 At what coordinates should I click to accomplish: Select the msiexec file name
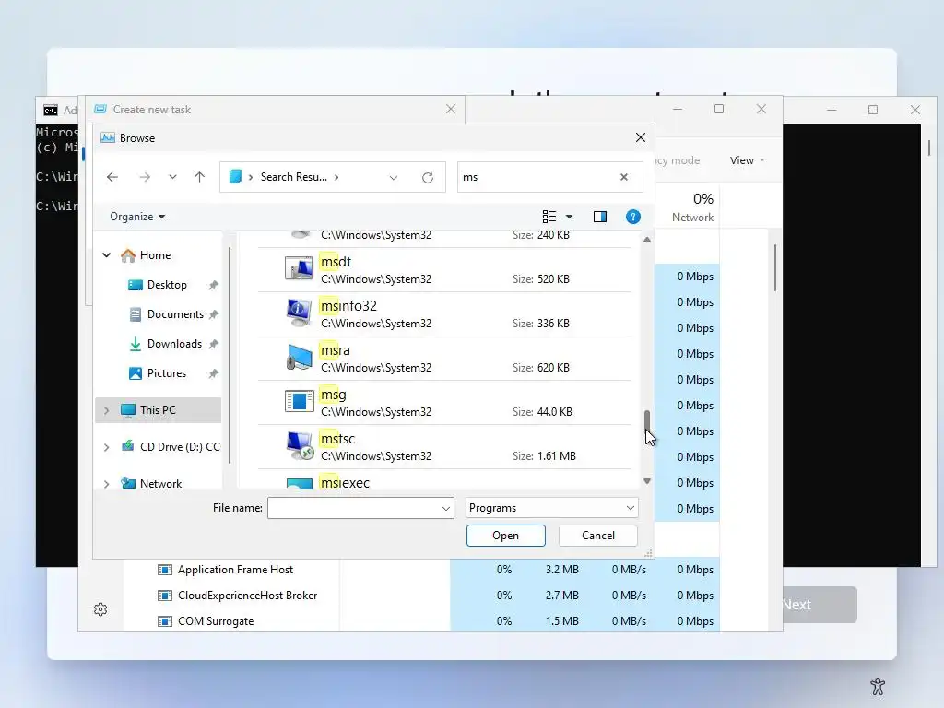[x=345, y=483]
